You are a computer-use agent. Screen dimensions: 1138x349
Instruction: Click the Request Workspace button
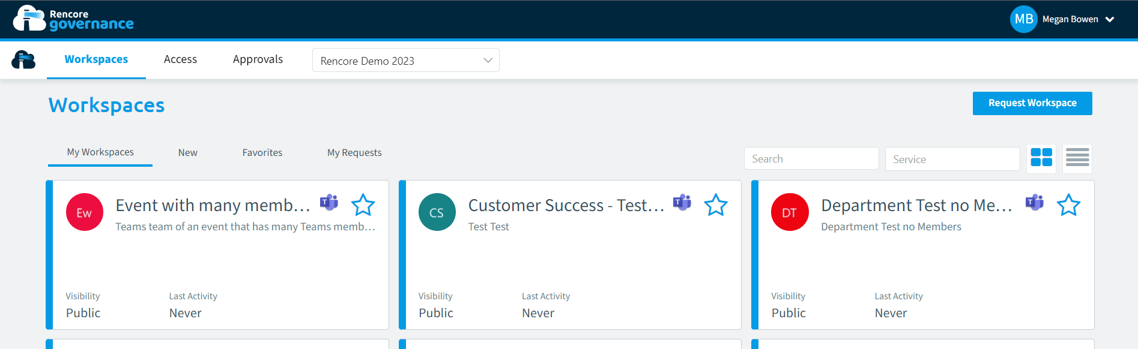pos(1032,103)
